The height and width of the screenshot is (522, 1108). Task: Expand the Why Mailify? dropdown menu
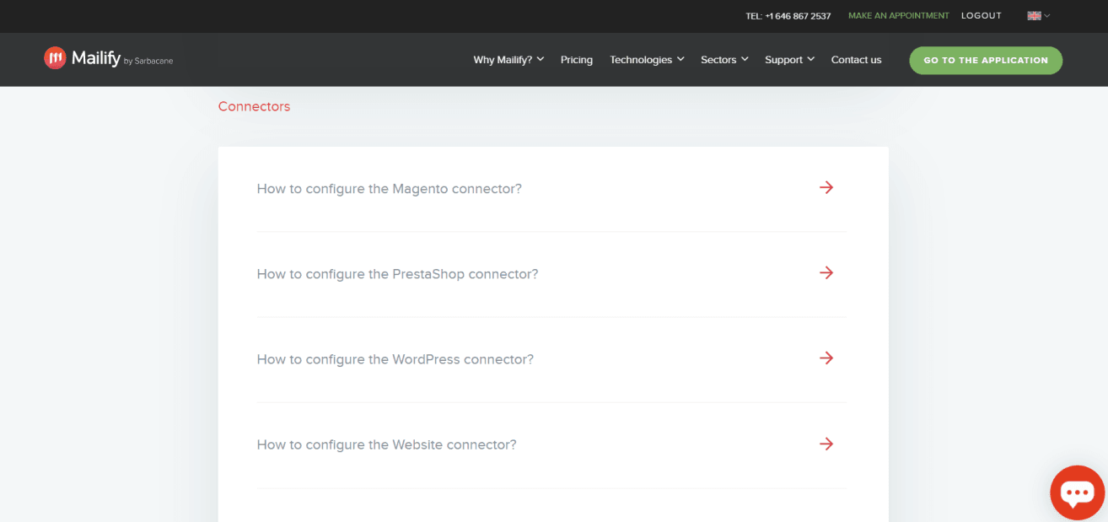click(508, 60)
